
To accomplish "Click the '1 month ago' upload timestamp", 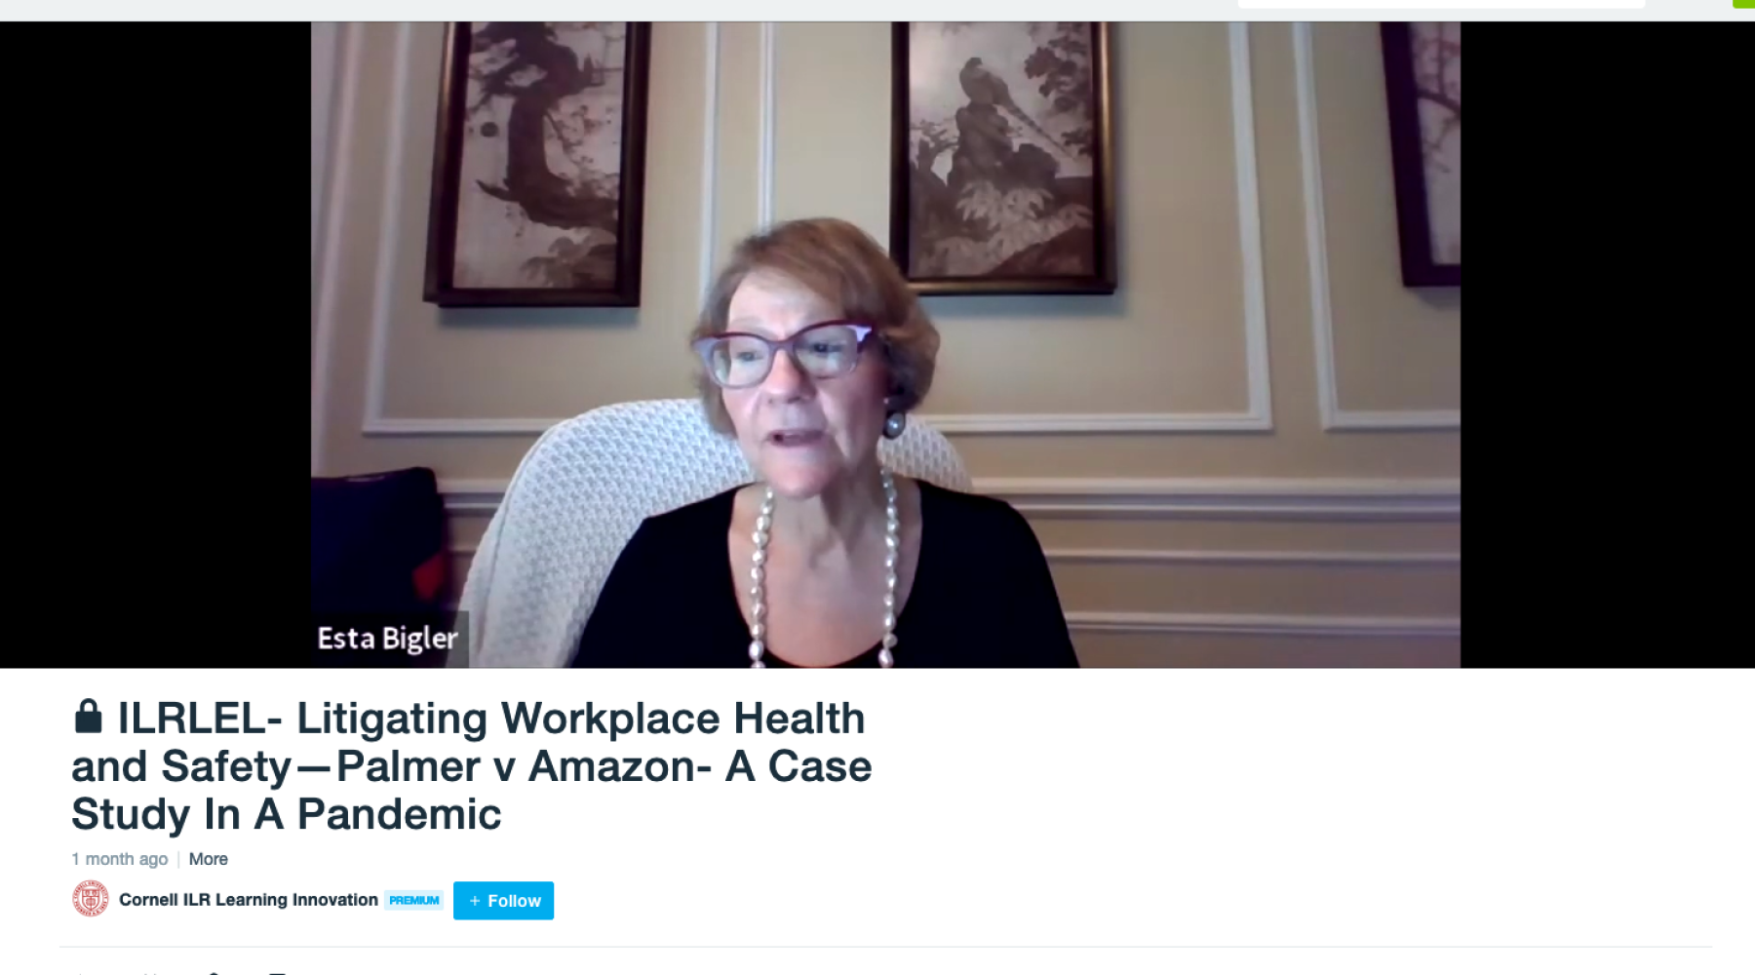I will [119, 859].
